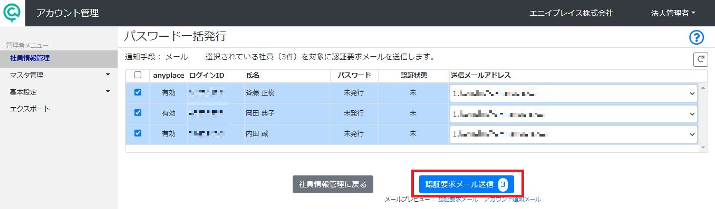This screenshot has width=715, height=209.
Task: Open the 法人管理者 user menu
Action: tap(673, 13)
